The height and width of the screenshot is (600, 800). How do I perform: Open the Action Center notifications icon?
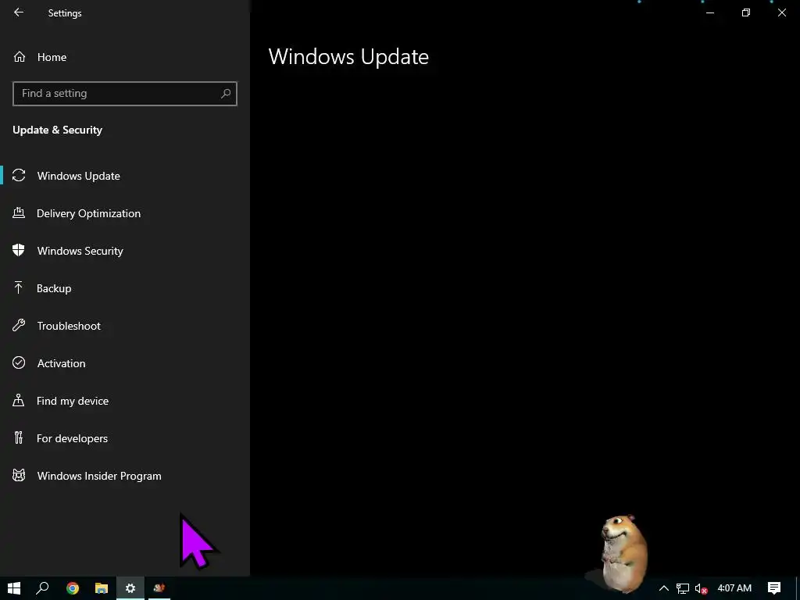click(x=774, y=588)
